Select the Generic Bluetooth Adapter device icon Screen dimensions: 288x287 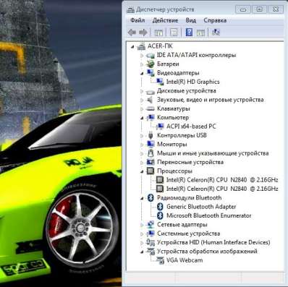pyautogui.click(x=160, y=207)
